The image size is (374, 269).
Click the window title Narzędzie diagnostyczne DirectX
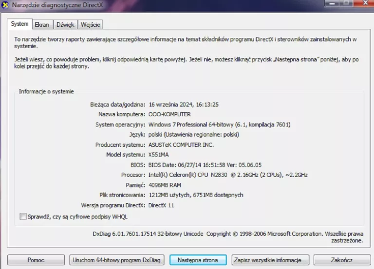click(x=57, y=5)
